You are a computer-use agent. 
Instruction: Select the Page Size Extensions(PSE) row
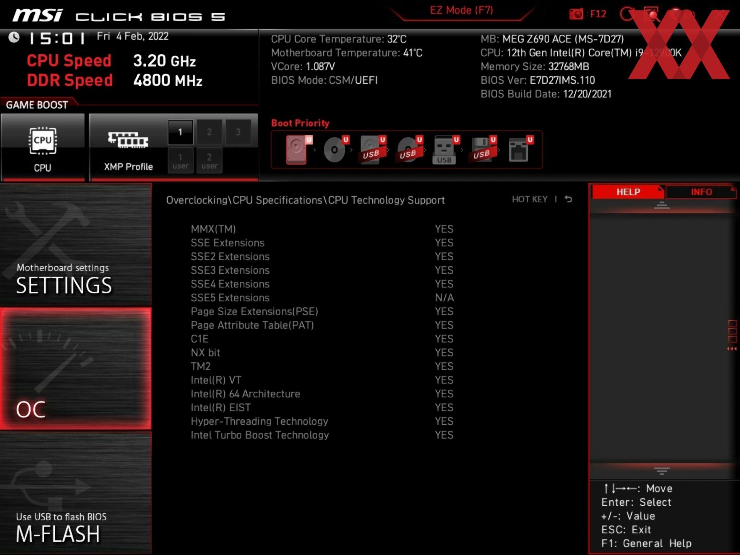(x=322, y=311)
